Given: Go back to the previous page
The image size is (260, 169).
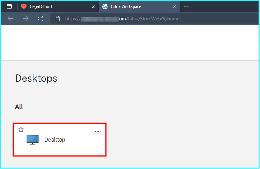Looking at the screenshot, I should 11,19.
